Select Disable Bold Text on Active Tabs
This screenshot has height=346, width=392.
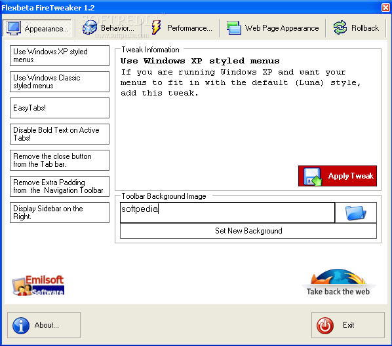(60, 134)
